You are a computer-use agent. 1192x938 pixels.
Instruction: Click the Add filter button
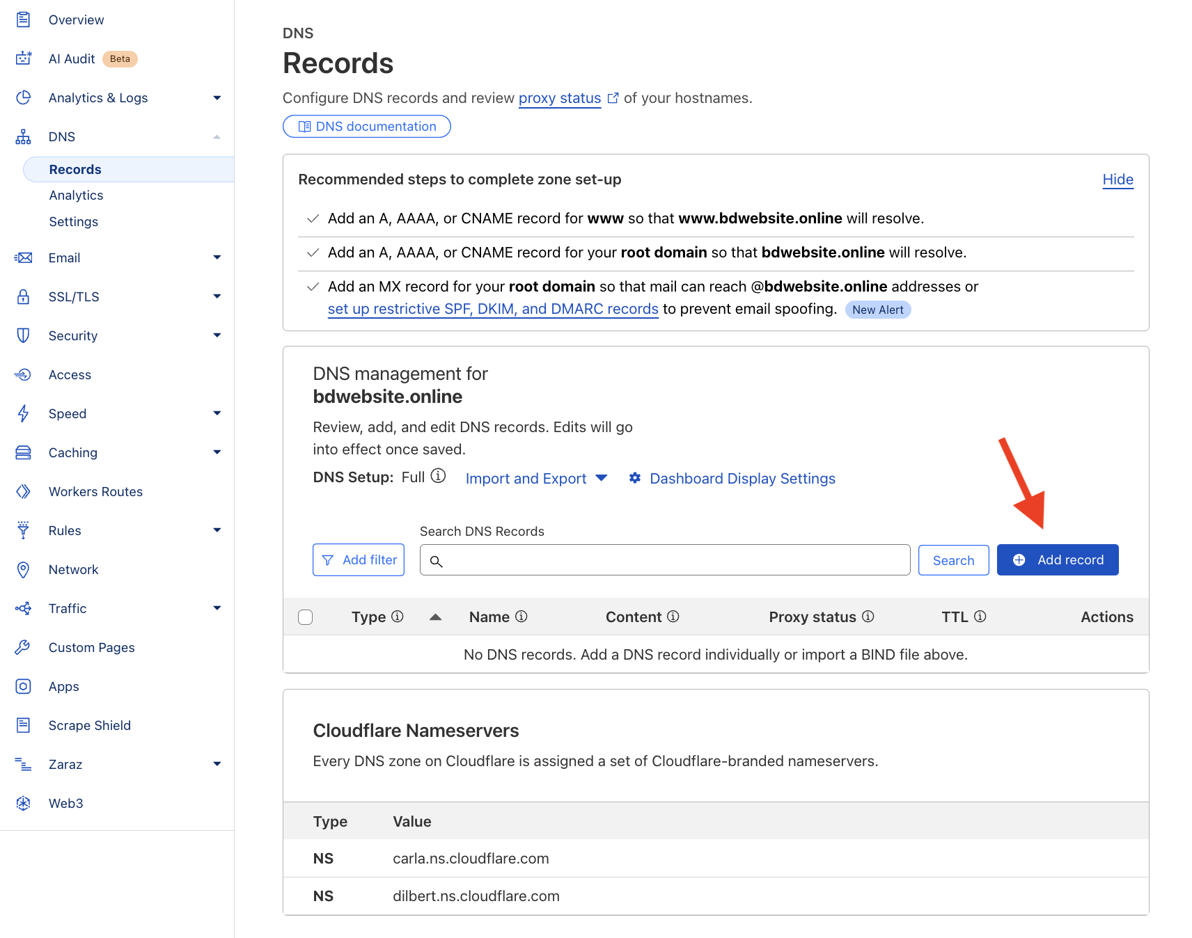tap(359, 560)
